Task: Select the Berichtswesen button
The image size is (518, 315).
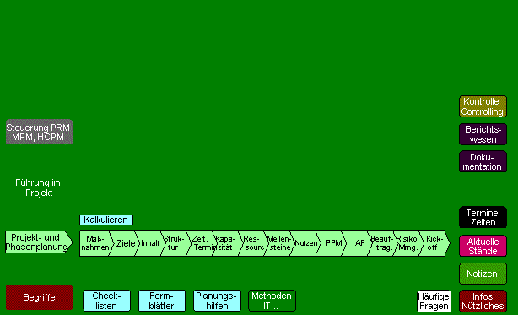Action: [x=483, y=134]
